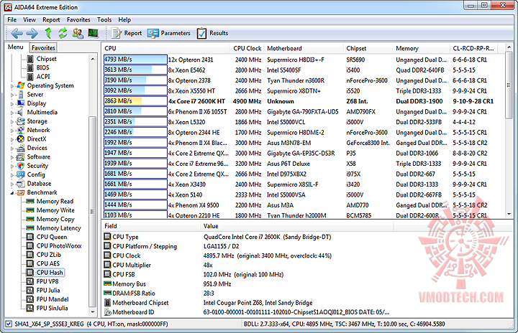Open the Favorites menu

point(78,20)
